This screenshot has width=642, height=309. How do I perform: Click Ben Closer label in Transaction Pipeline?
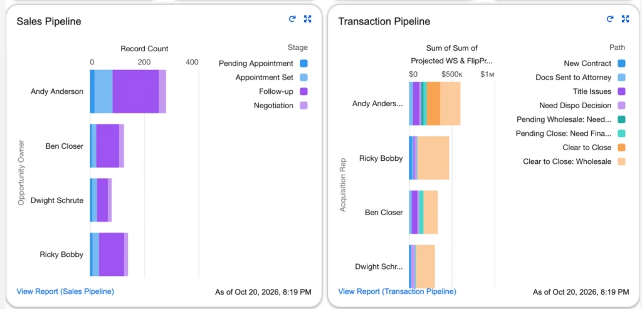(x=384, y=213)
